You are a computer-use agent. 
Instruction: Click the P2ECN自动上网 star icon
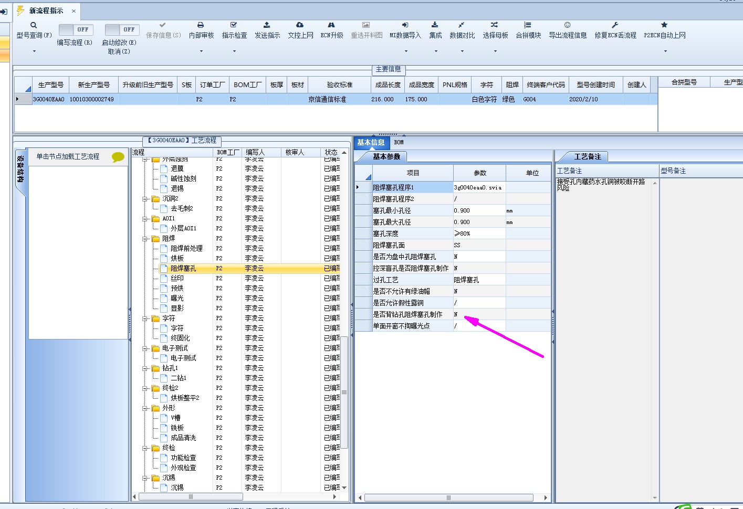pos(664,25)
